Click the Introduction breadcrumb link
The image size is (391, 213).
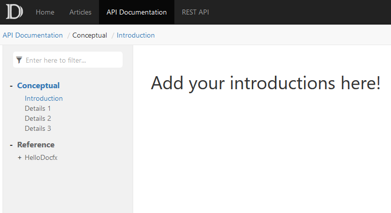[136, 35]
